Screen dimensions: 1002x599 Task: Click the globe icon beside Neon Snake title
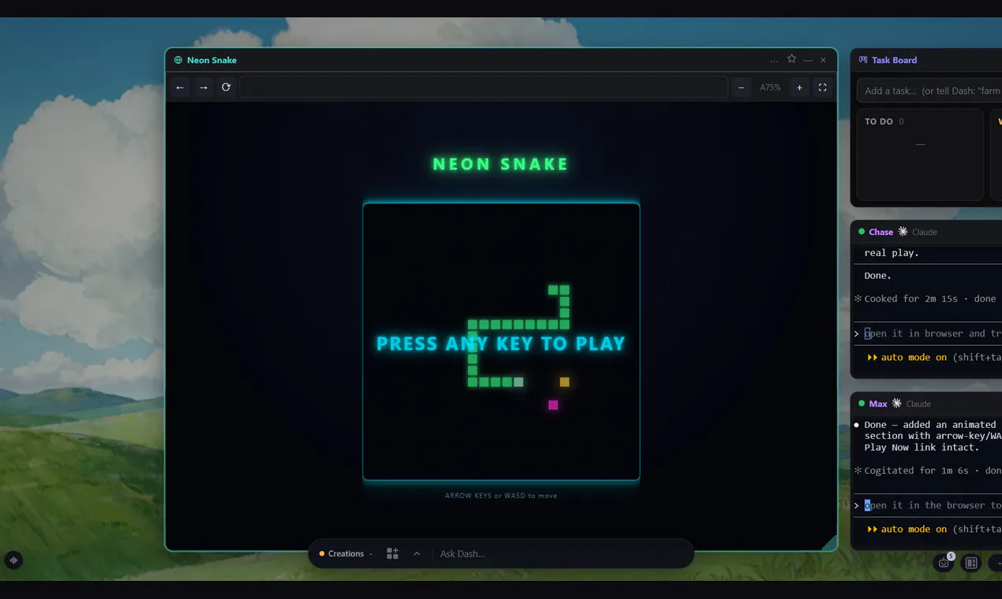178,60
